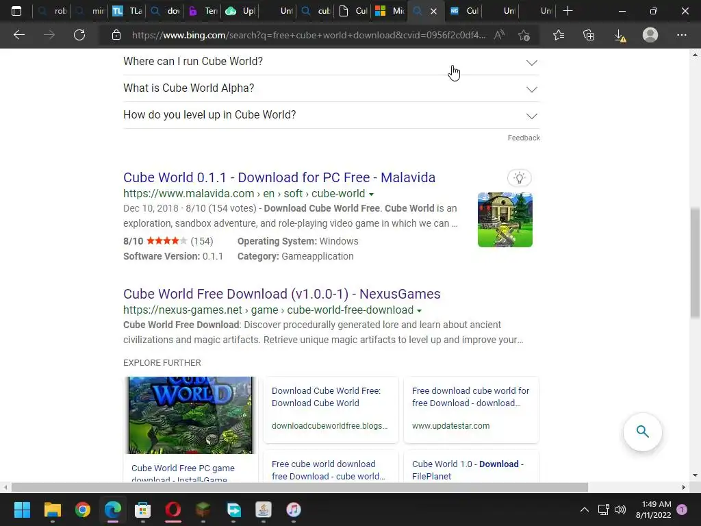Click the floating search magnifier button
Image resolution: width=701 pixels, height=526 pixels.
tap(642, 431)
